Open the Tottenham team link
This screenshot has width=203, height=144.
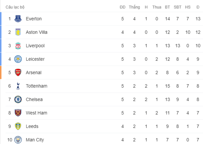point(37,86)
